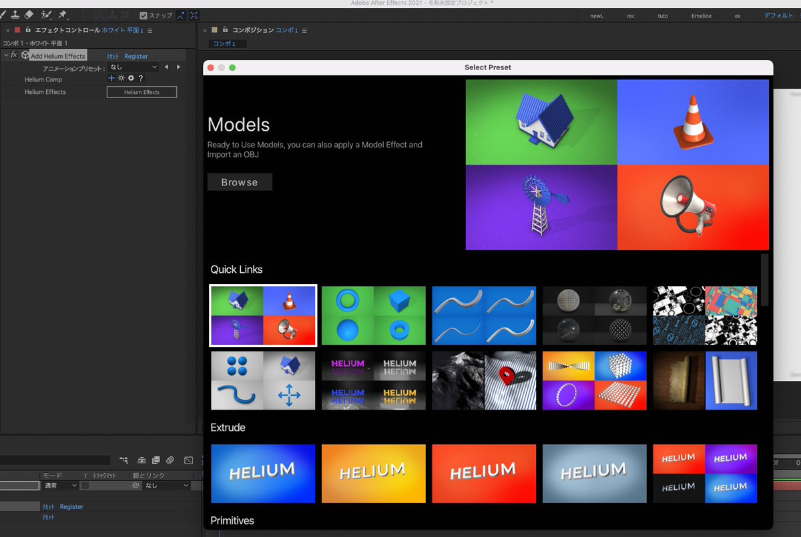The height and width of the screenshot is (537, 801).
Task: Toggle motion blur switch in timeline
Action: click(x=170, y=460)
